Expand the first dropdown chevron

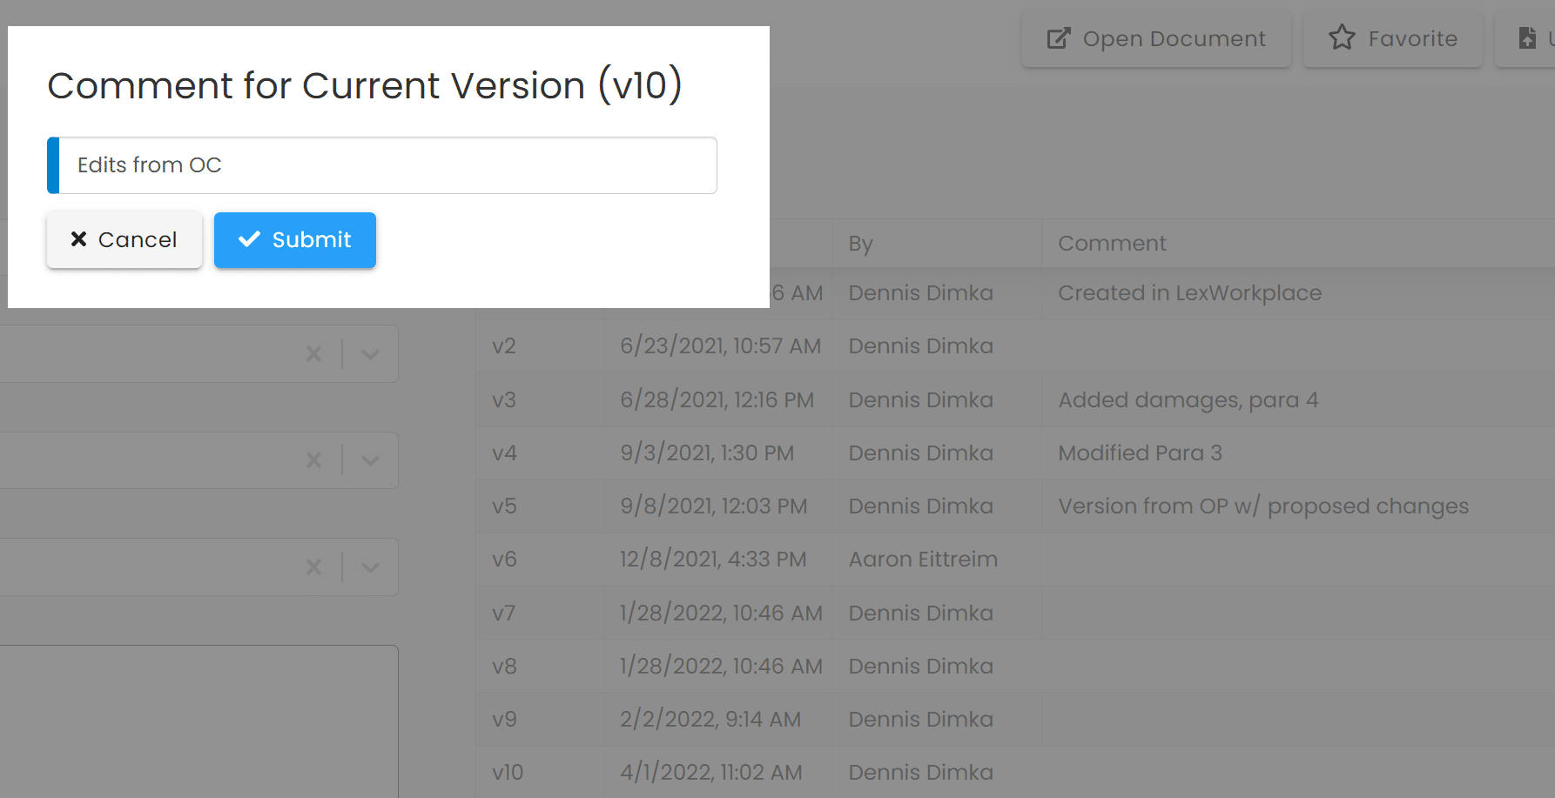pos(370,354)
